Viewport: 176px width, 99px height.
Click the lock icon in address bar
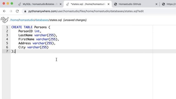[25, 11]
